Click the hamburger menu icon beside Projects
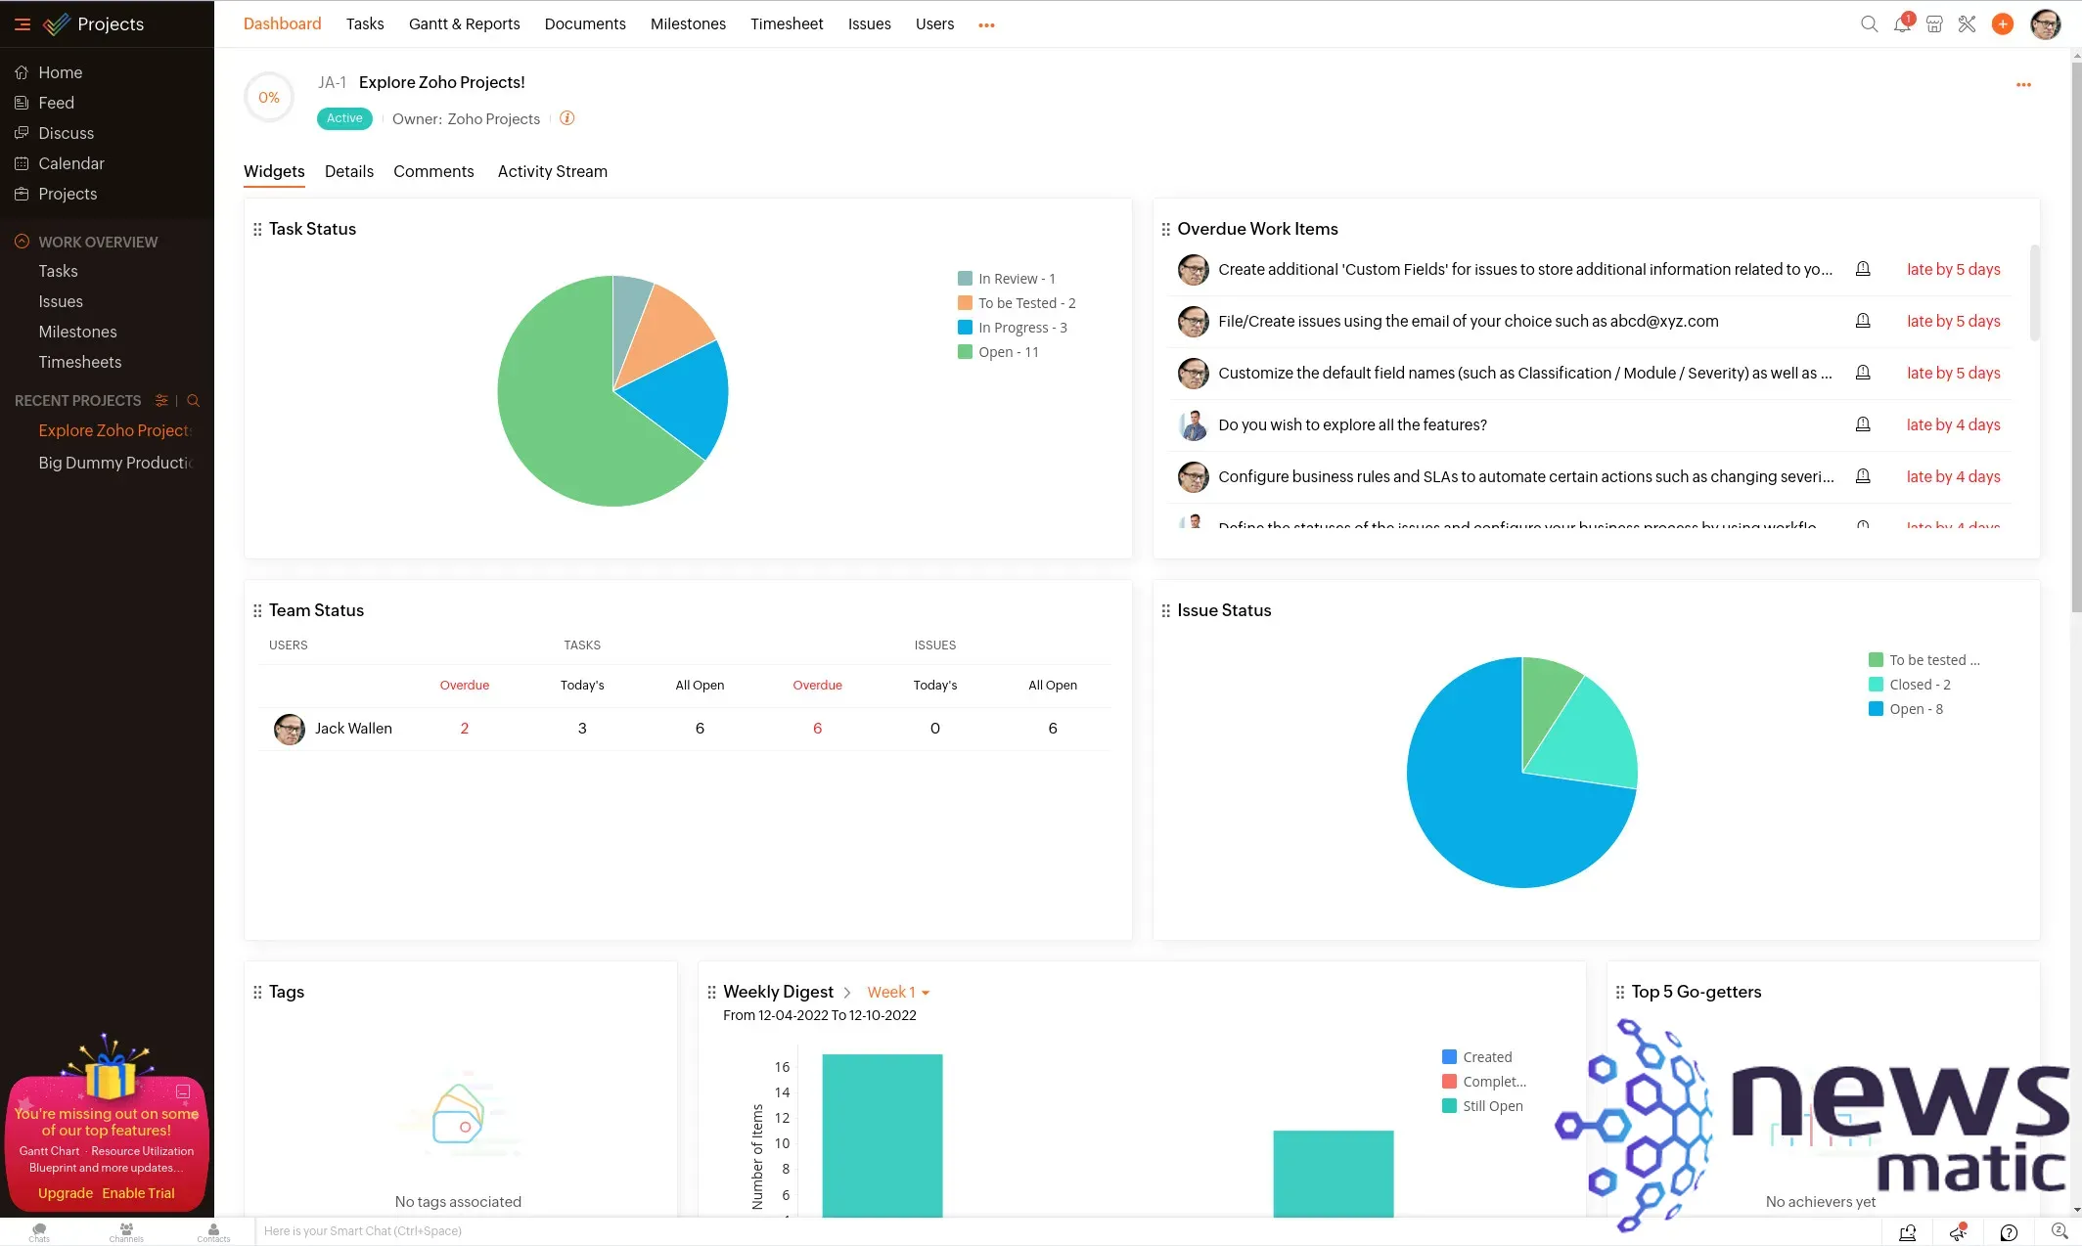 [23, 24]
